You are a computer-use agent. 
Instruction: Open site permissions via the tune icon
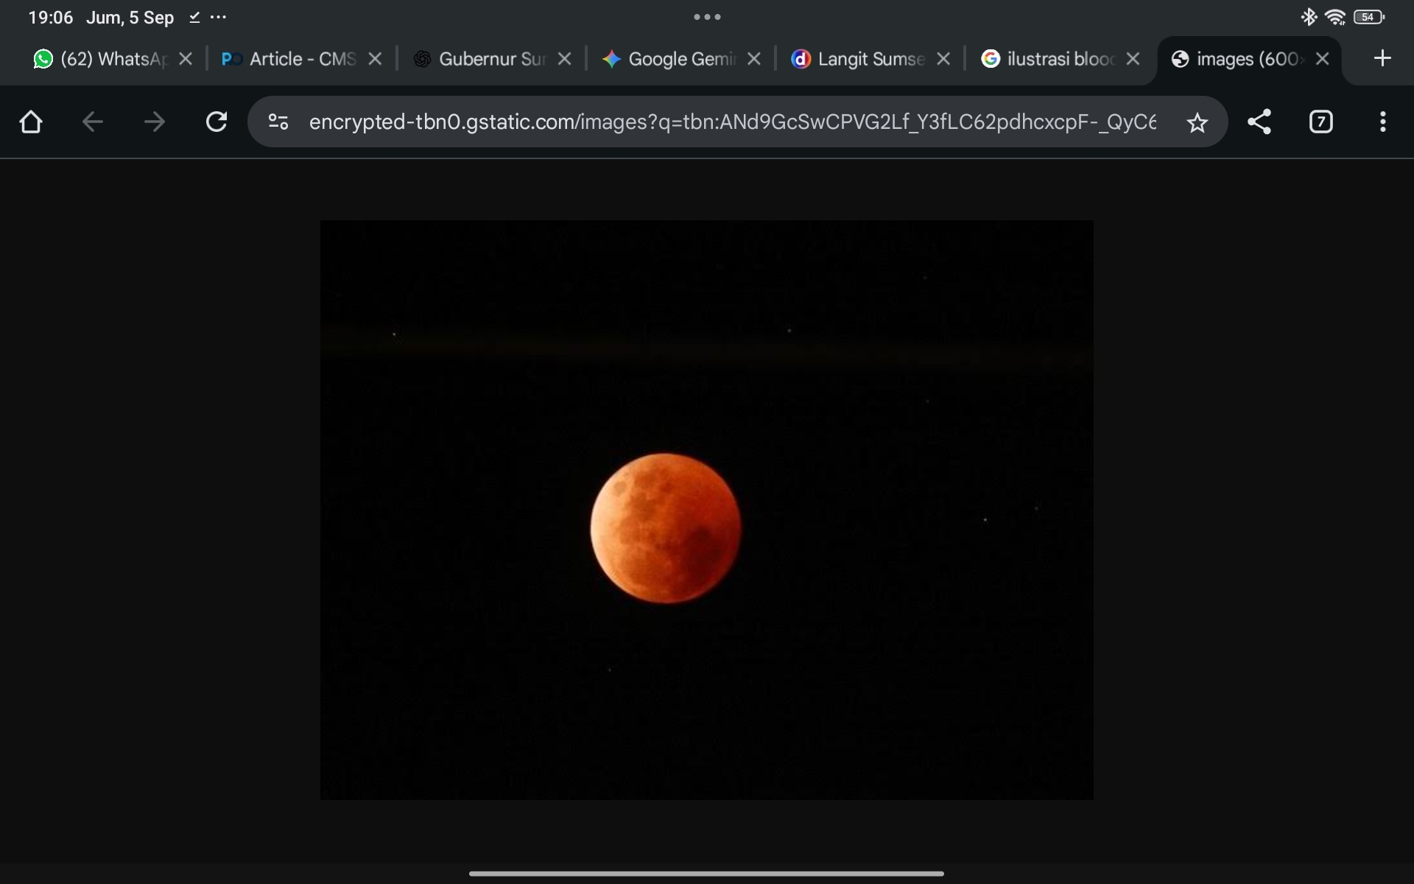point(278,122)
